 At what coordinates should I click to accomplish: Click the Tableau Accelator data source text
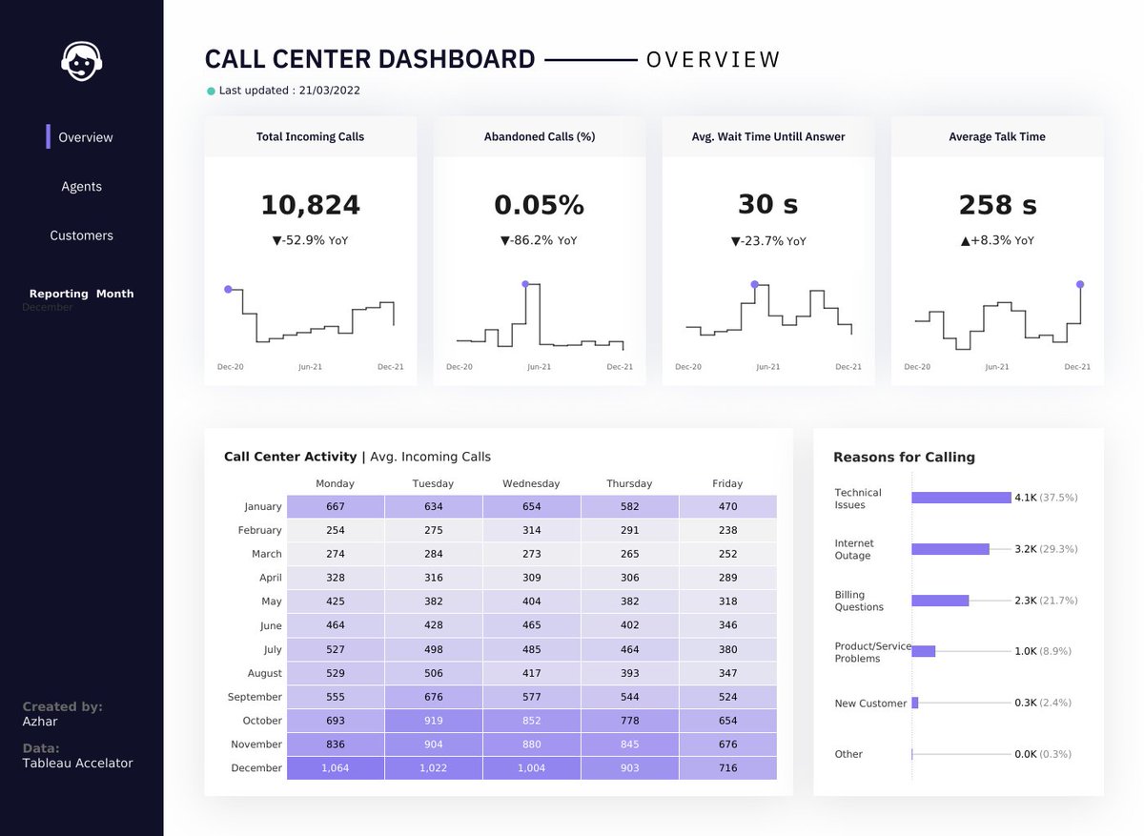(x=78, y=763)
